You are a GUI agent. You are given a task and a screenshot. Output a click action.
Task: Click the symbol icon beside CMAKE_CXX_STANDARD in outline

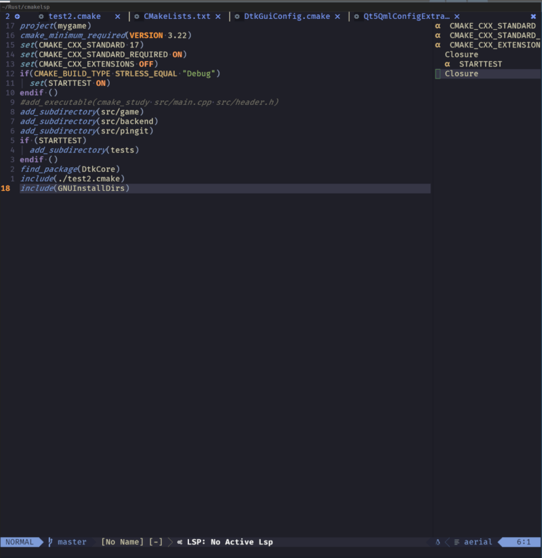(438, 26)
